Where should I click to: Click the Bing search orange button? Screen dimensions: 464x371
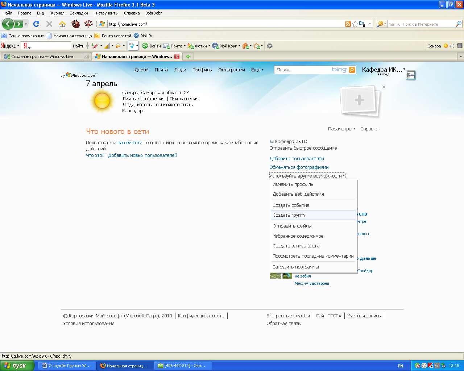352,70
